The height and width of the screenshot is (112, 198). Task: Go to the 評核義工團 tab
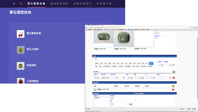pyautogui.click(x=104, y=4)
